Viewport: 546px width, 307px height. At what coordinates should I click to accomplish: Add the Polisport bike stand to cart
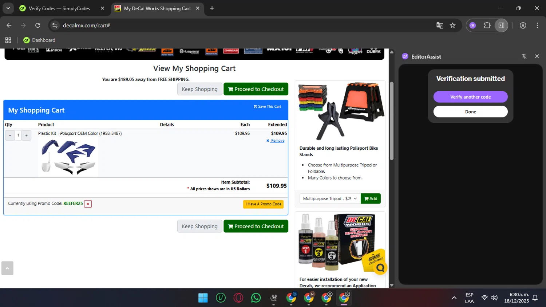(371, 198)
